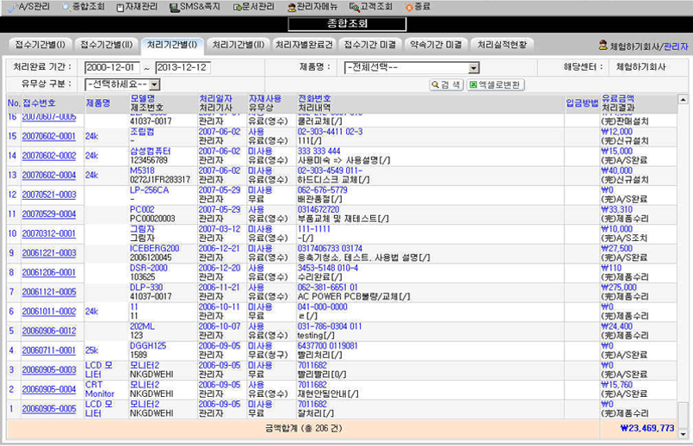The width and height of the screenshot is (693, 446).
Task: Switch to the 처리자별완료건 tab
Action: pos(304,45)
